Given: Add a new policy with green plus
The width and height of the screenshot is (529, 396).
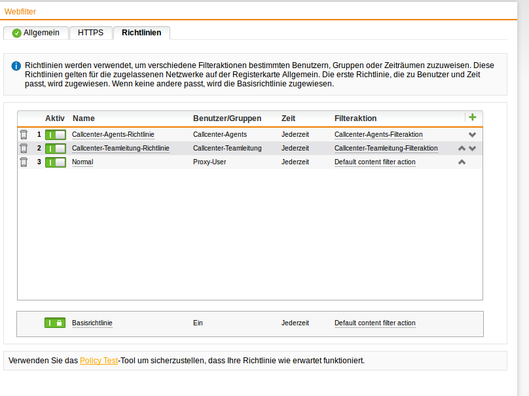Looking at the screenshot, I should (x=472, y=117).
